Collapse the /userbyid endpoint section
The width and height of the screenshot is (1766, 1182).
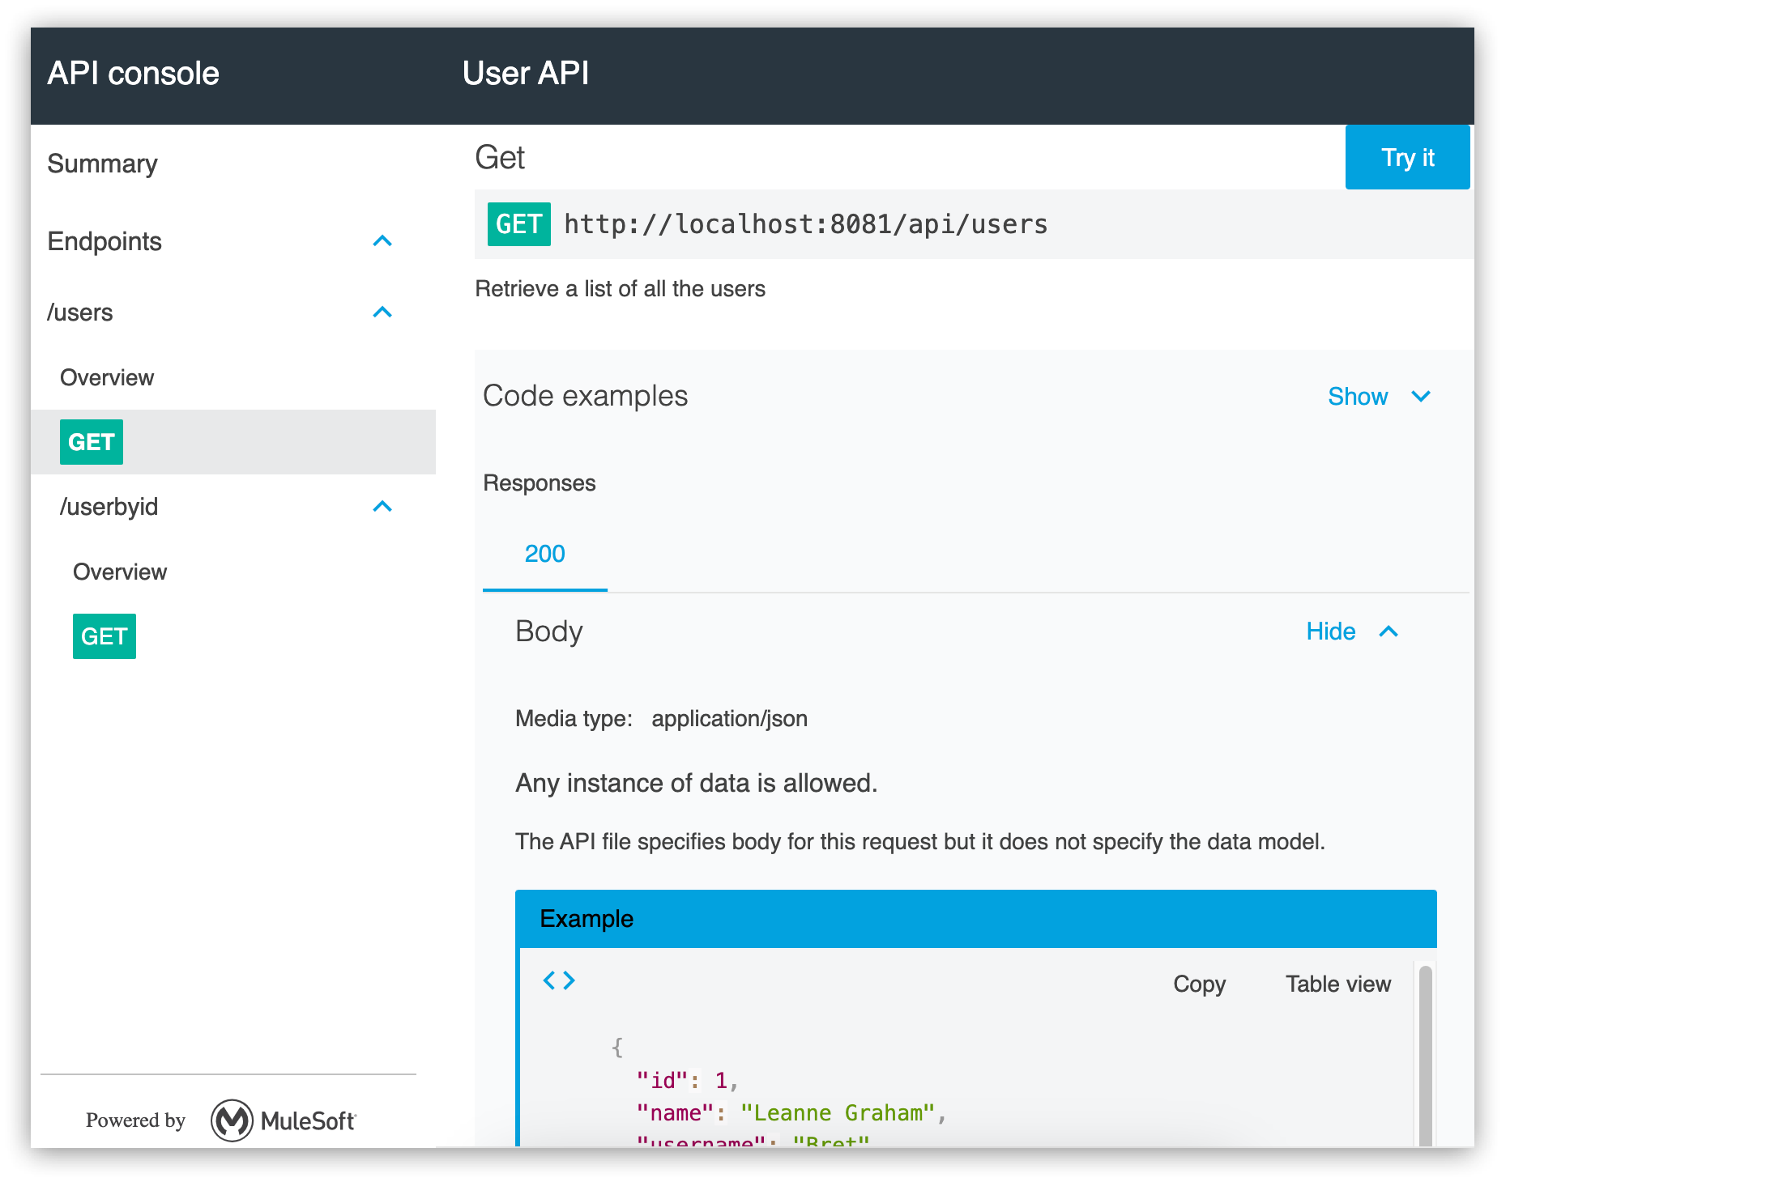(x=382, y=507)
